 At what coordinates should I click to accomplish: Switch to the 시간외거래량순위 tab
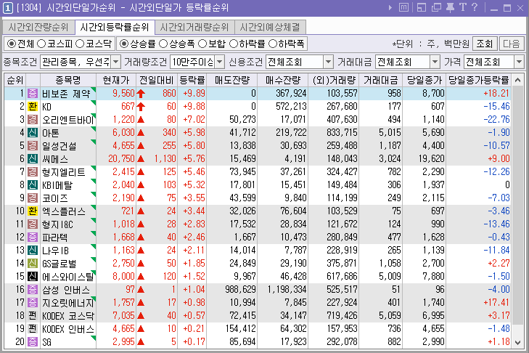tap(194, 27)
